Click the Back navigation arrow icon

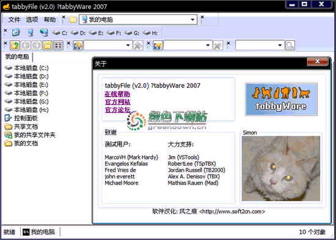[26, 45]
